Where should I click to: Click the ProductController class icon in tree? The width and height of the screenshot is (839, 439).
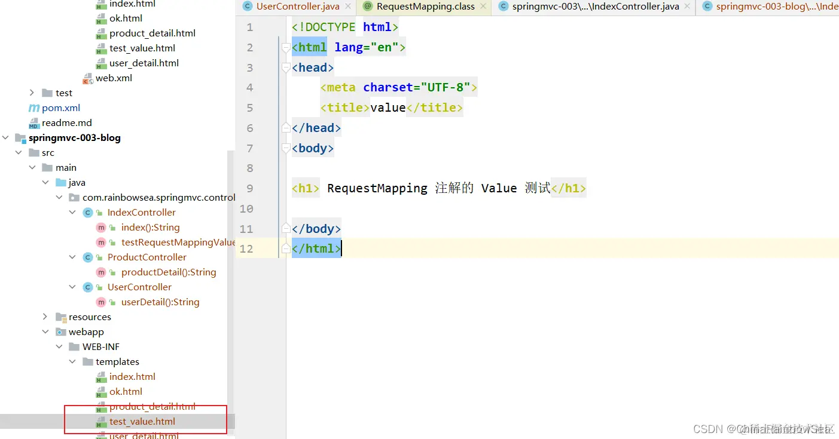pos(88,257)
